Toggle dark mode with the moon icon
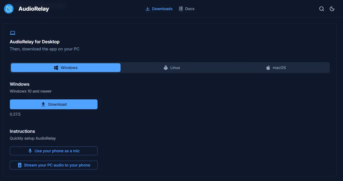343x181 pixels. click(x=332, y=9)
